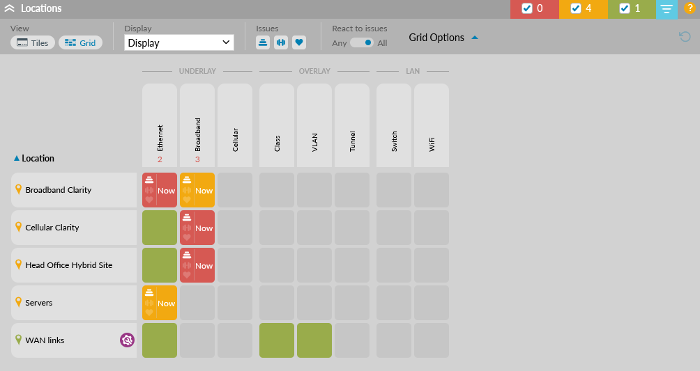Toggle the heart health issue filter icon
The height and width of the screenshot is (371, 700).
tap(299, 43)
